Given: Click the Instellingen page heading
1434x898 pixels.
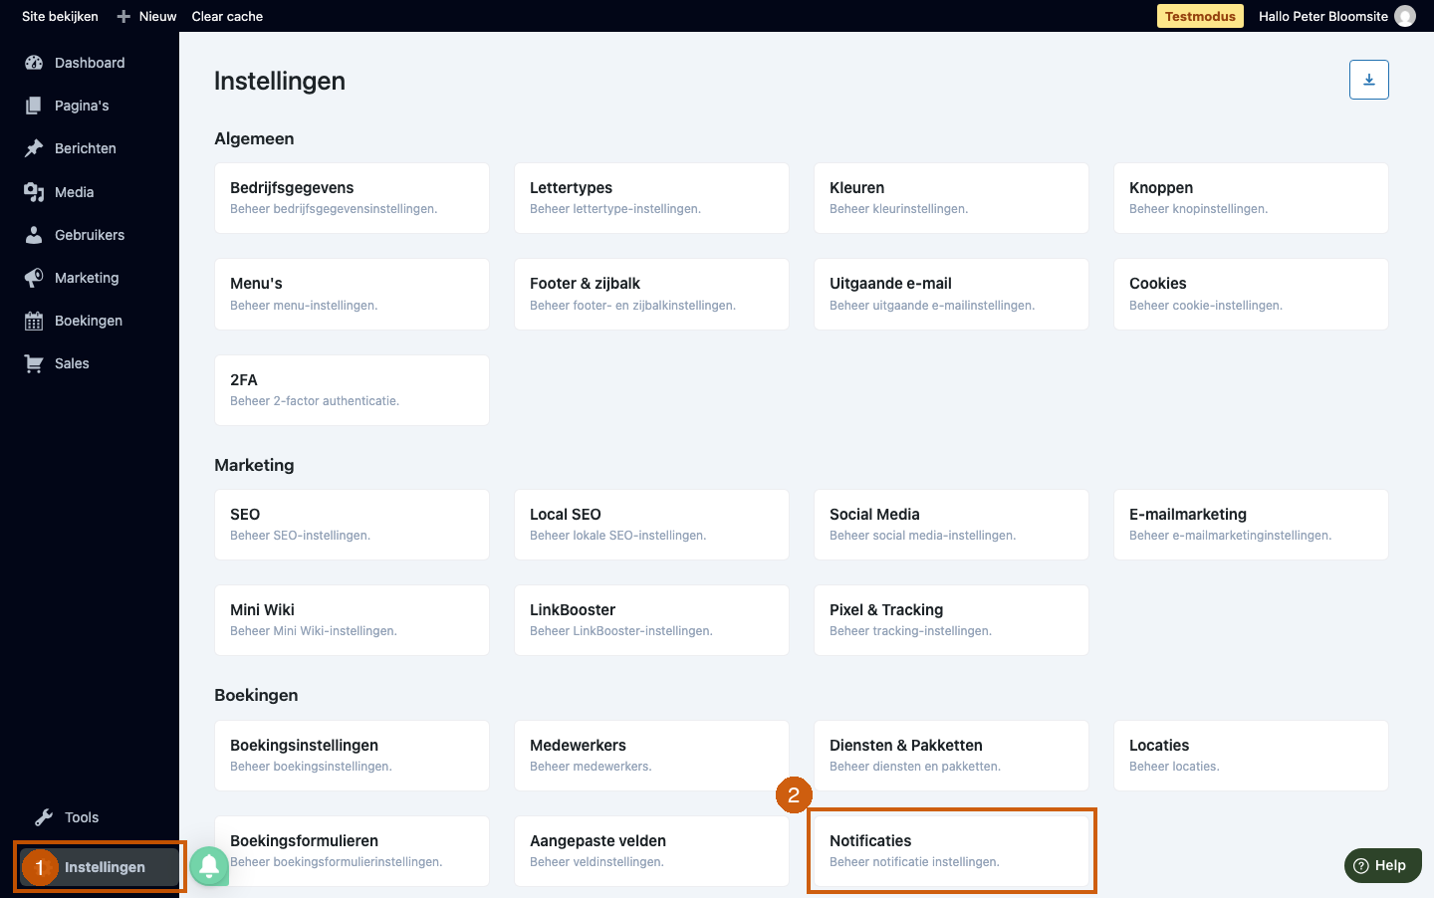Looking at the screenshot, I should 280,81.
